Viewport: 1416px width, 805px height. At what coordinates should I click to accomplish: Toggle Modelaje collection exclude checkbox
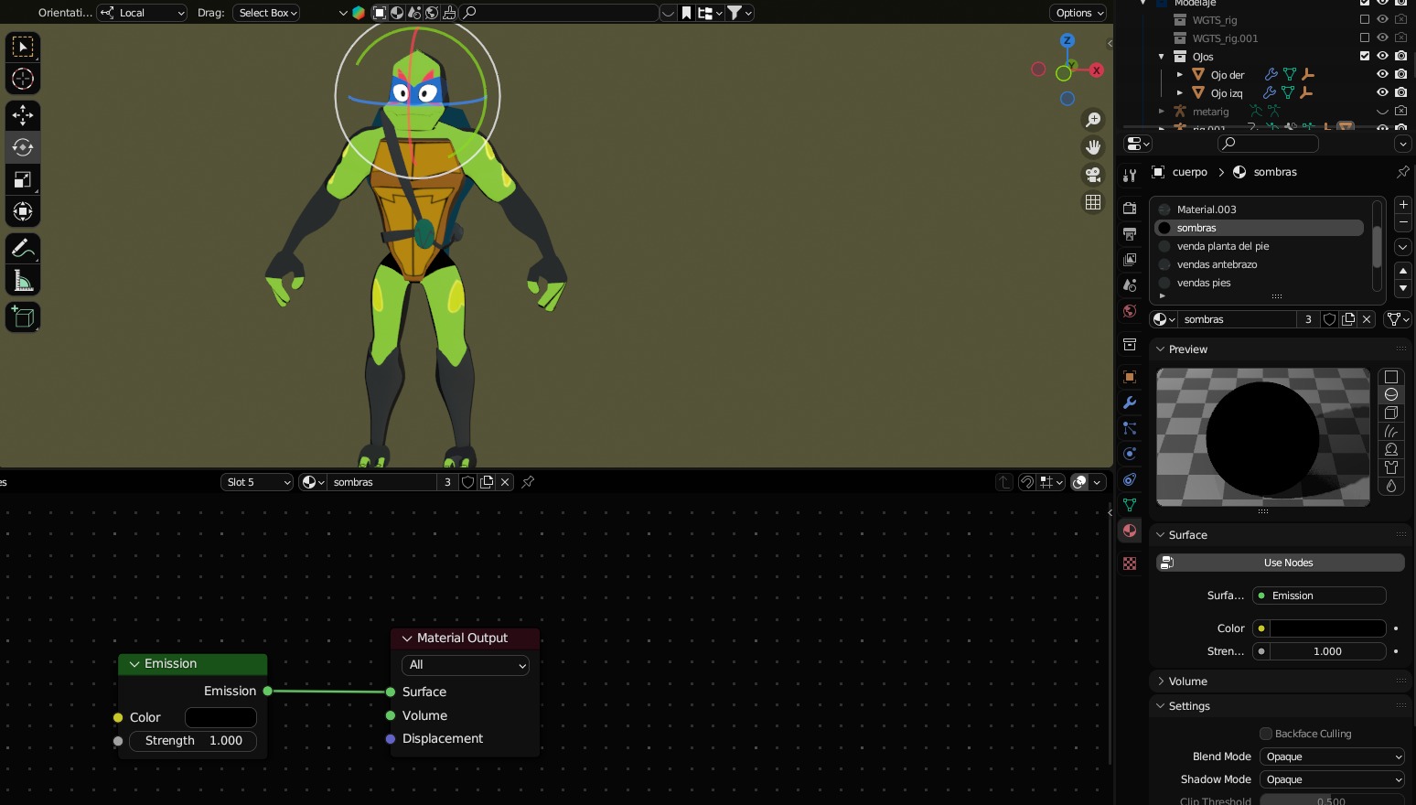click(1365, 3)
